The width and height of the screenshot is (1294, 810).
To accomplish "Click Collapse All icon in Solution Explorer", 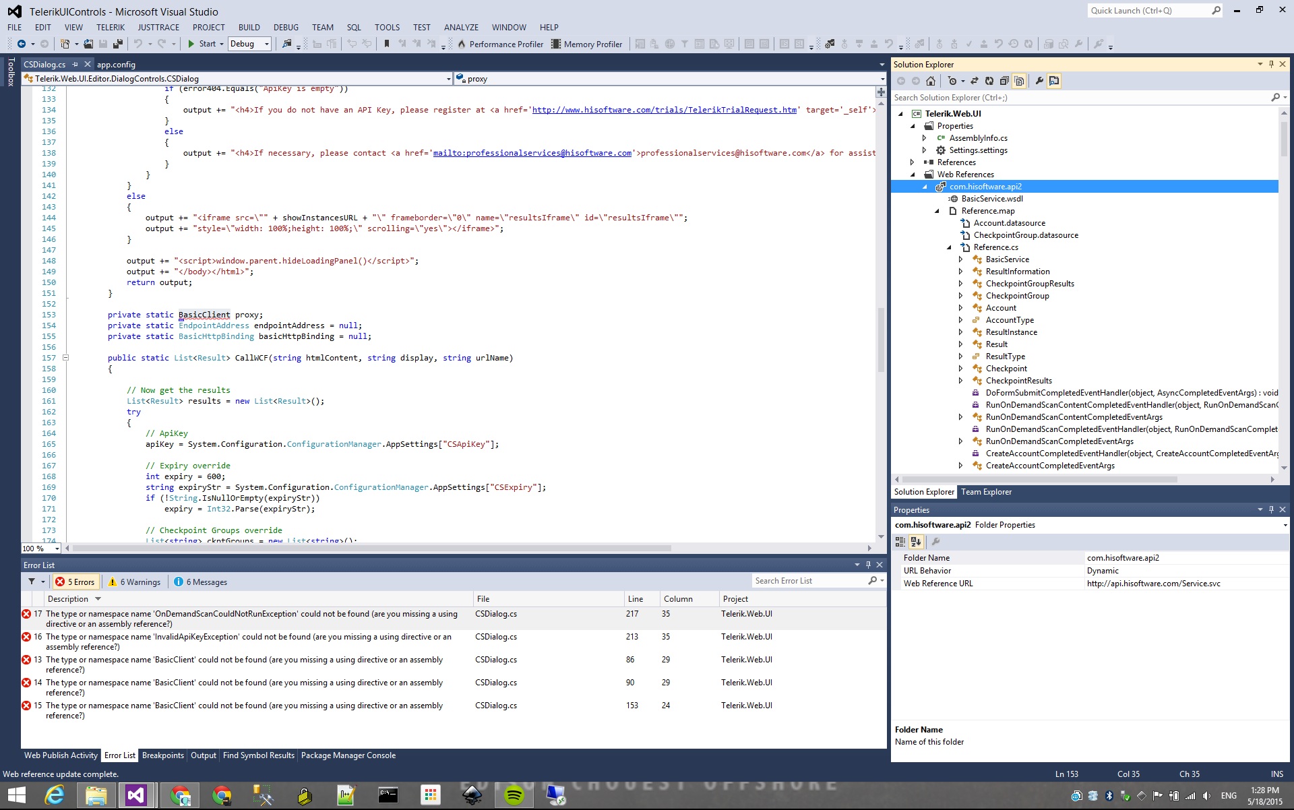I will pos(1004,81).
